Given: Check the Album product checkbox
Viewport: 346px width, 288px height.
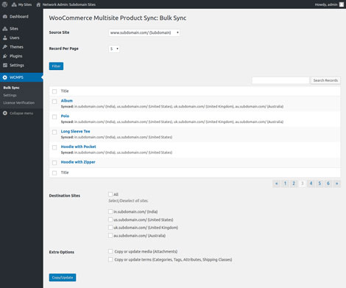Looking at the screenshot, I should pos(54,102).
